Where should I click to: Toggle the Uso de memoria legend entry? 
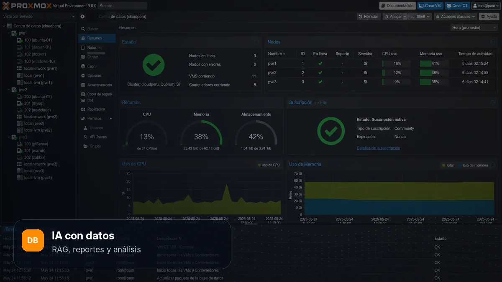(x=473, y=165)
